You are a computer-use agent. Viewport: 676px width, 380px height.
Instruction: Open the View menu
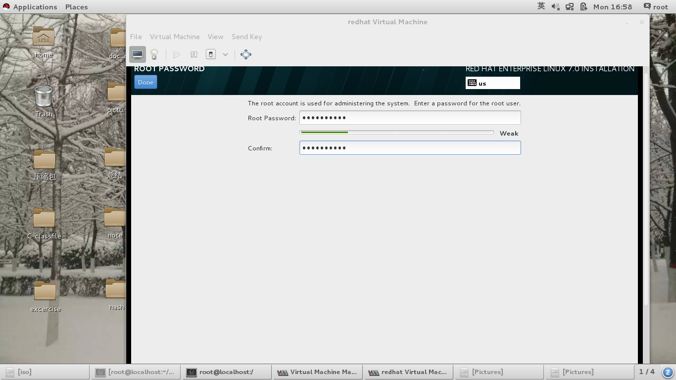(215, 37)
